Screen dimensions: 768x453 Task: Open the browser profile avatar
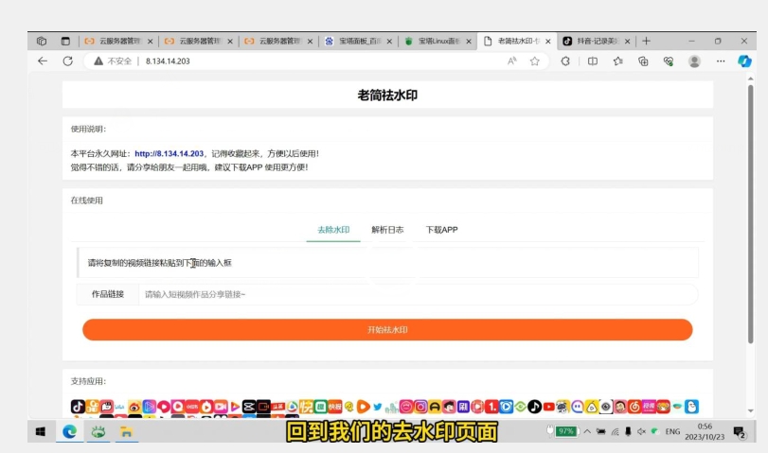[x=694, y=61]
